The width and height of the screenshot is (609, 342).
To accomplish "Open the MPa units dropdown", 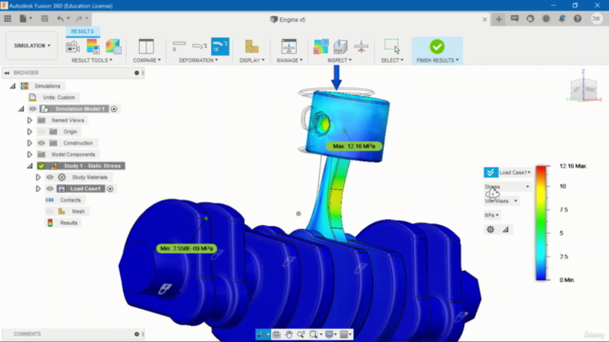I will (x=492, y=216).
